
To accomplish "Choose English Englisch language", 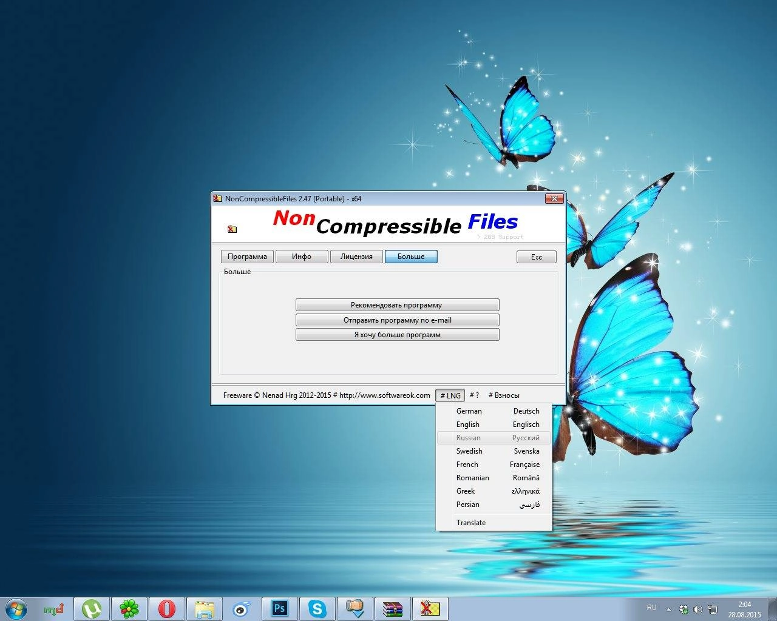I will click(x=494, y=425).
